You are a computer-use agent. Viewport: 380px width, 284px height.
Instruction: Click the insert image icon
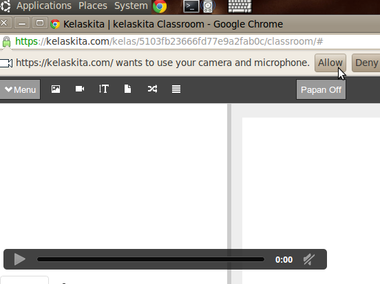click(56, 89)
